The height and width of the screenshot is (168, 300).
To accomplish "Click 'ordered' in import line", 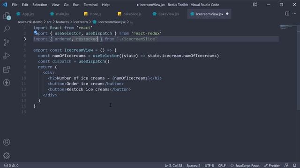I will pyautogui.click(x=63, y=39).
